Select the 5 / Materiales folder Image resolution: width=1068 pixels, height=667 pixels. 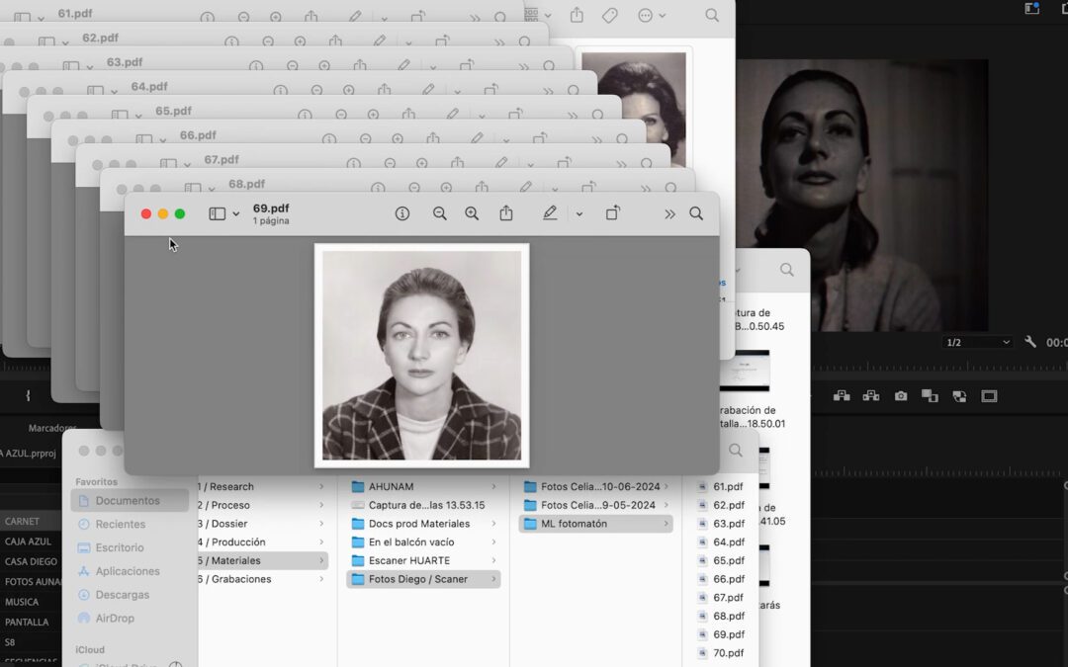click(262, 561)
